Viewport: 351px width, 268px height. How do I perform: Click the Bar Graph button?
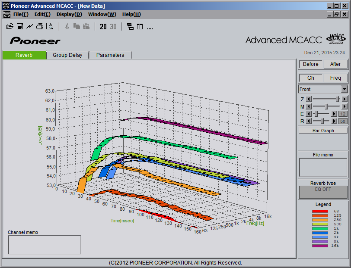point(323,131)
